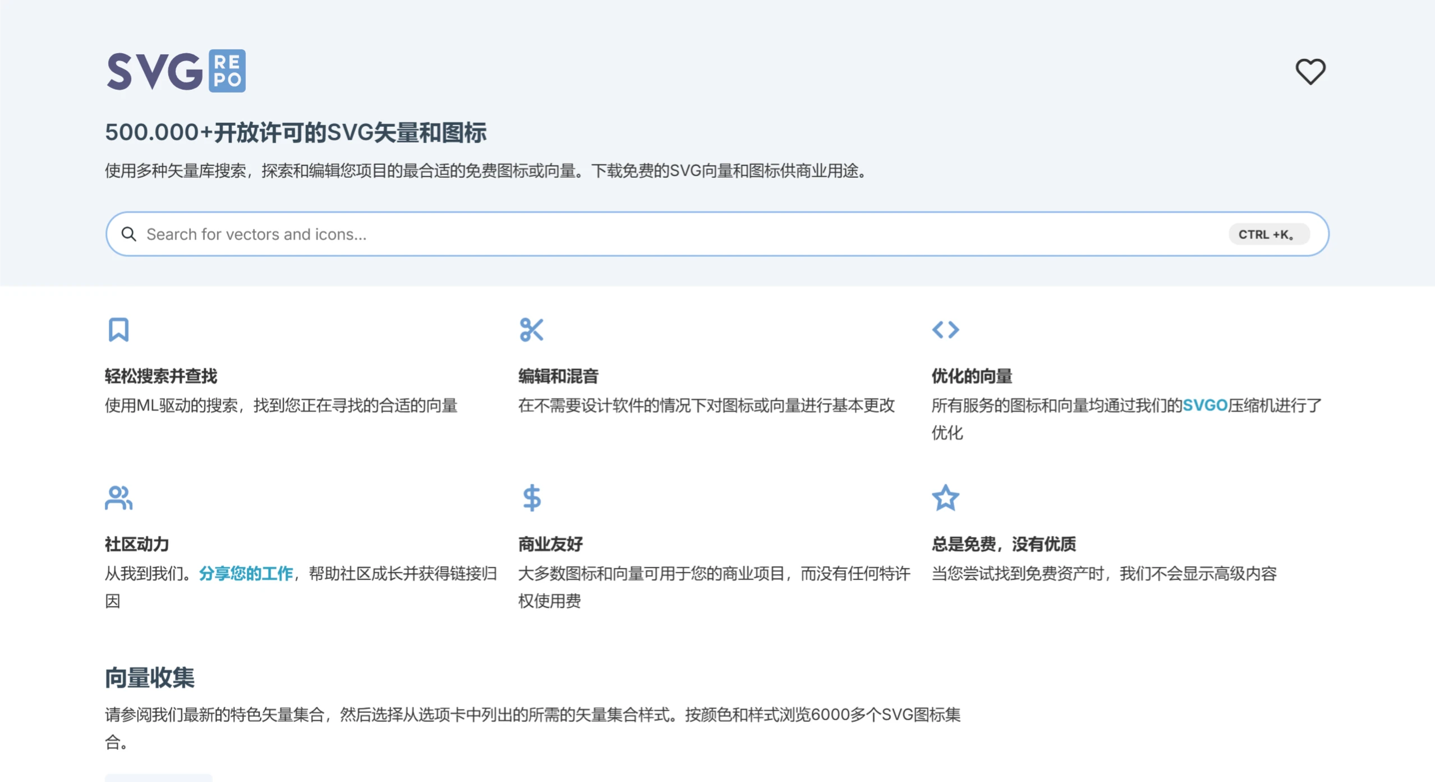Click the 轻松搜索并查找 heading
The width and height of the screenshot is (1435, 782).
pos(161,376)
